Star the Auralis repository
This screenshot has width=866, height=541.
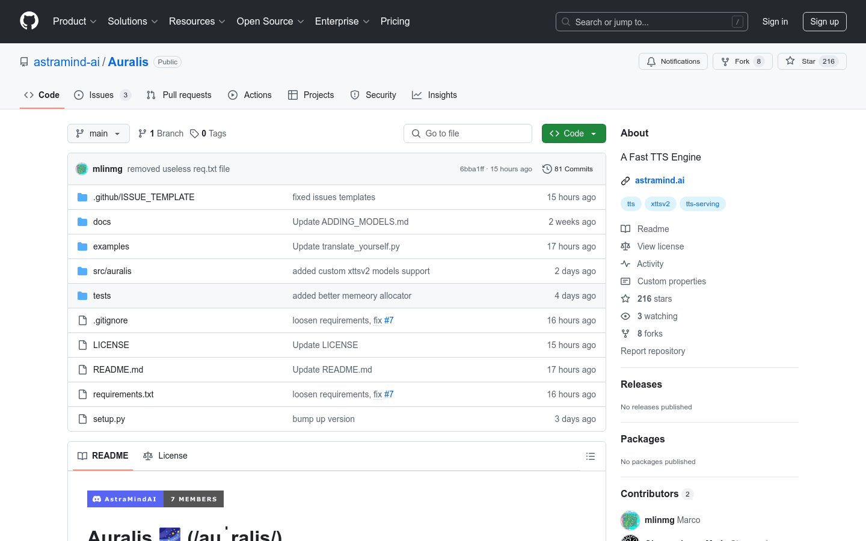tap(812, 61)
